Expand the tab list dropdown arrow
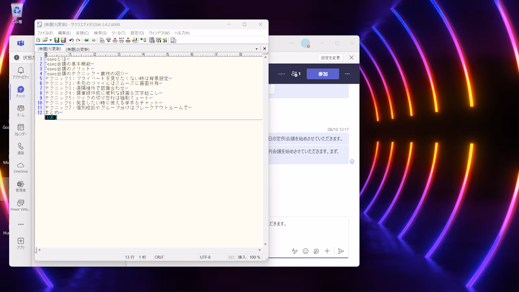The height and width of the screenshot is (292, 519). [x=257, y=49]
